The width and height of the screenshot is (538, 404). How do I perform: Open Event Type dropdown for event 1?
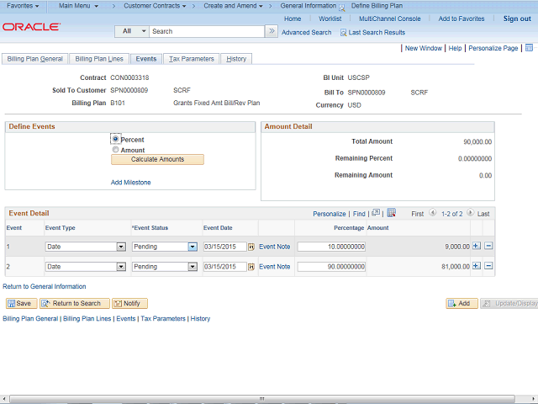pyautogui.click(x=121, y=247)
